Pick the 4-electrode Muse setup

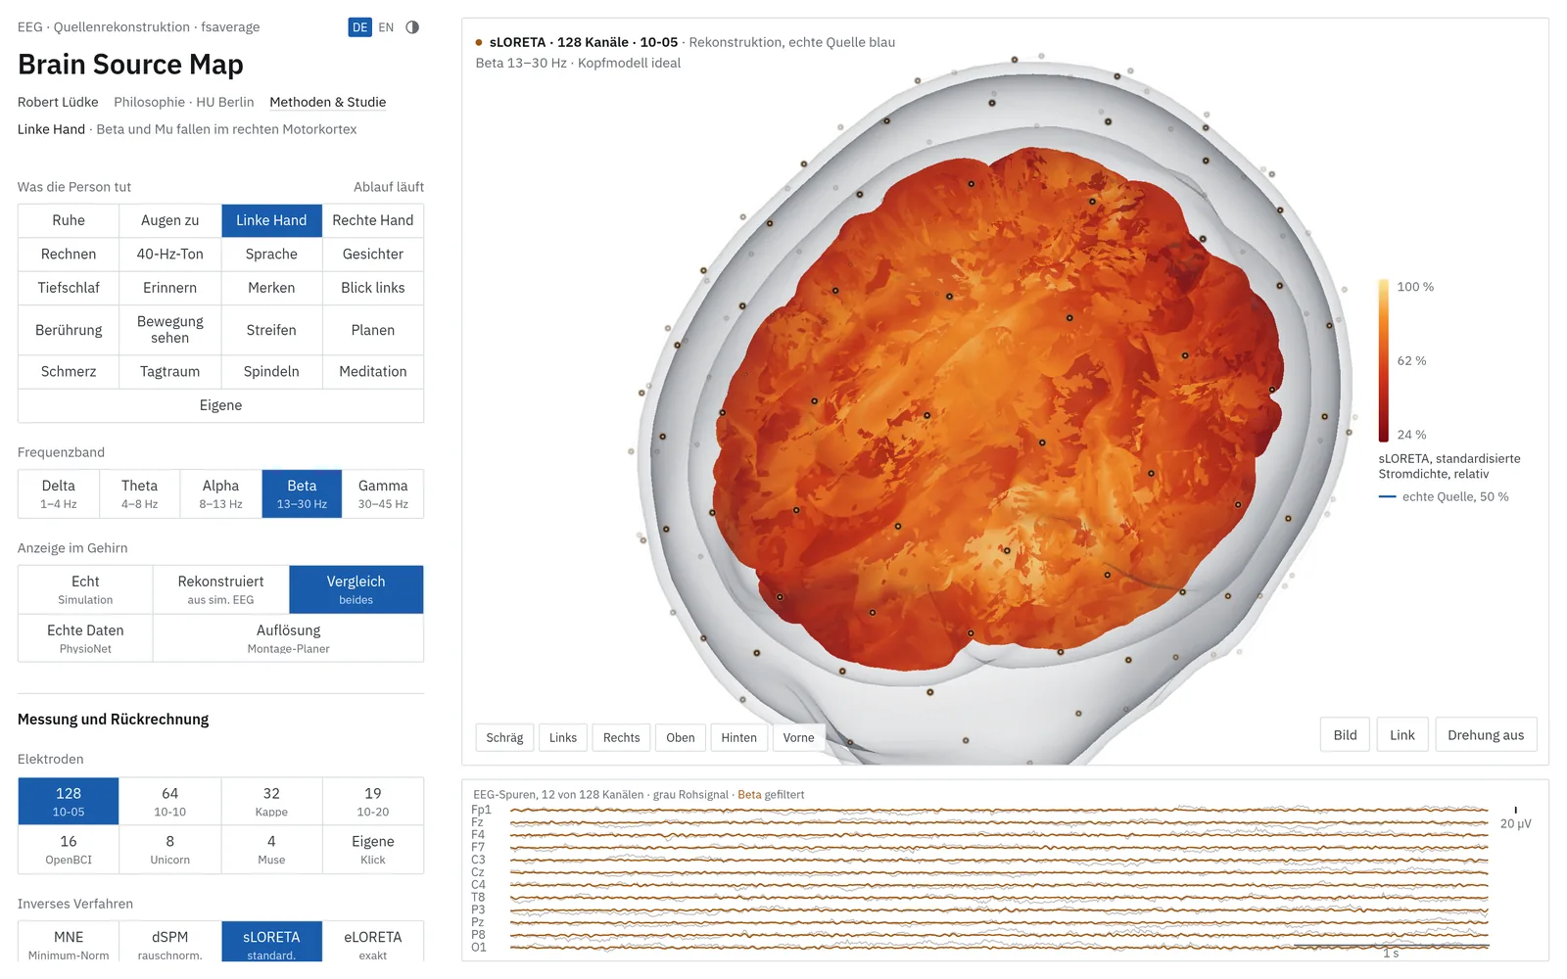point(271,850)
